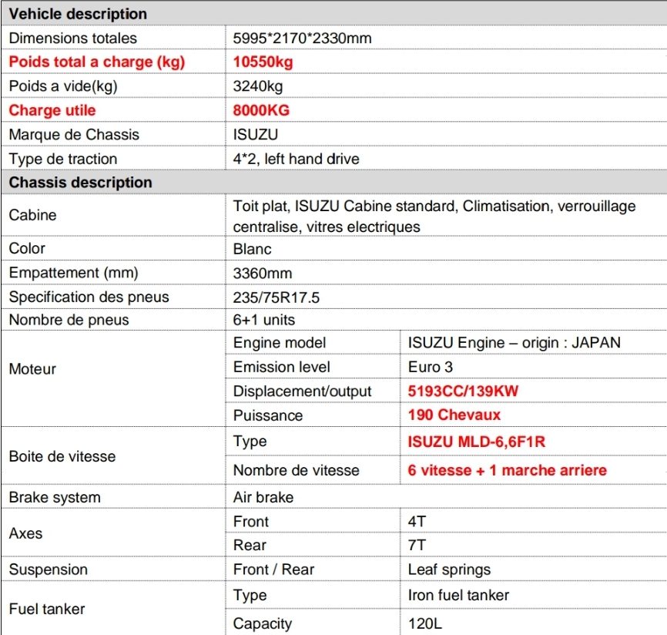The image size is (667, 635).
Task: Select the 'Chassis description' section header
Action: pos(80,183)
